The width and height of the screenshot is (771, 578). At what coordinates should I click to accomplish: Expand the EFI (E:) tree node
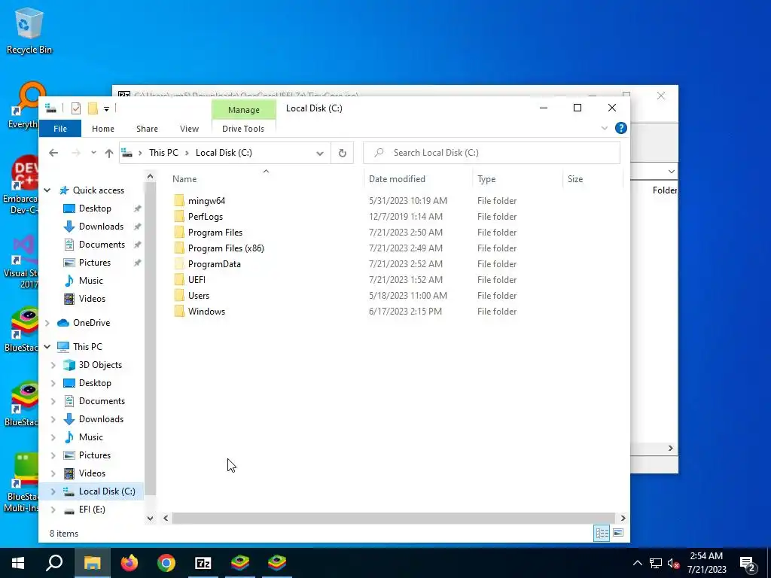tap(53, 510)
